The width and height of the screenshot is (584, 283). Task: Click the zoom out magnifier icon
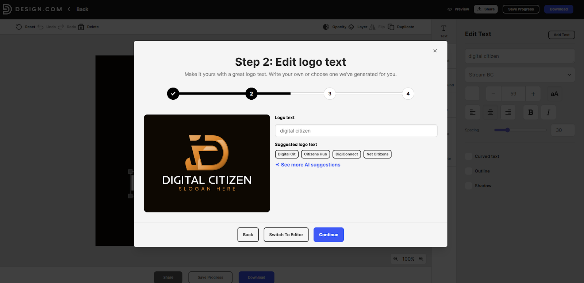395,259
